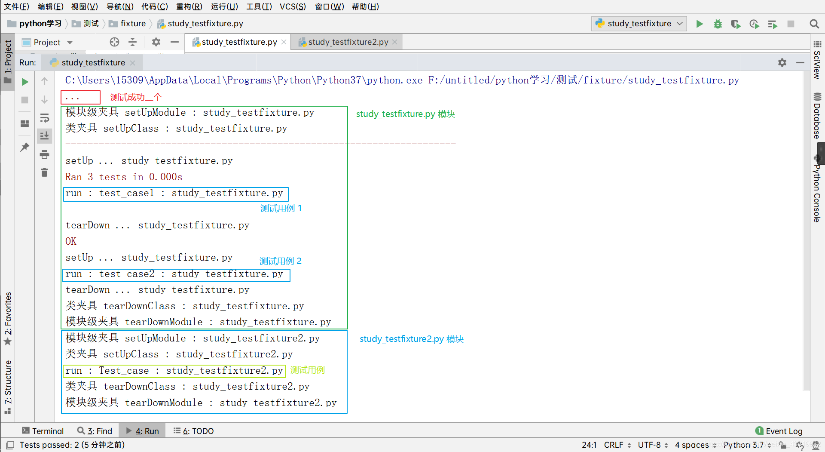825x452 pixels.
Task: Open the Database side panel
Action: 817,115
